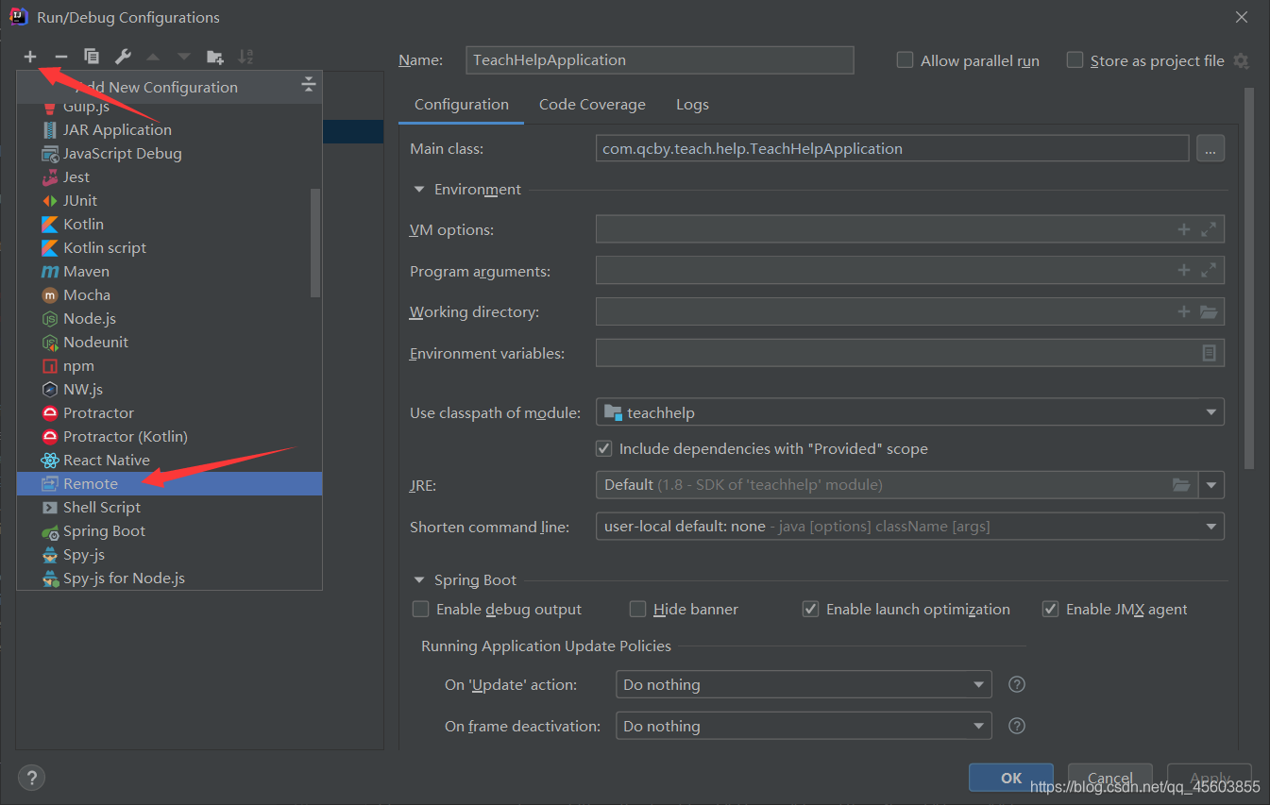The image size is (1270, 805).
Task: Click the Name input field
Action: point(660,59)
